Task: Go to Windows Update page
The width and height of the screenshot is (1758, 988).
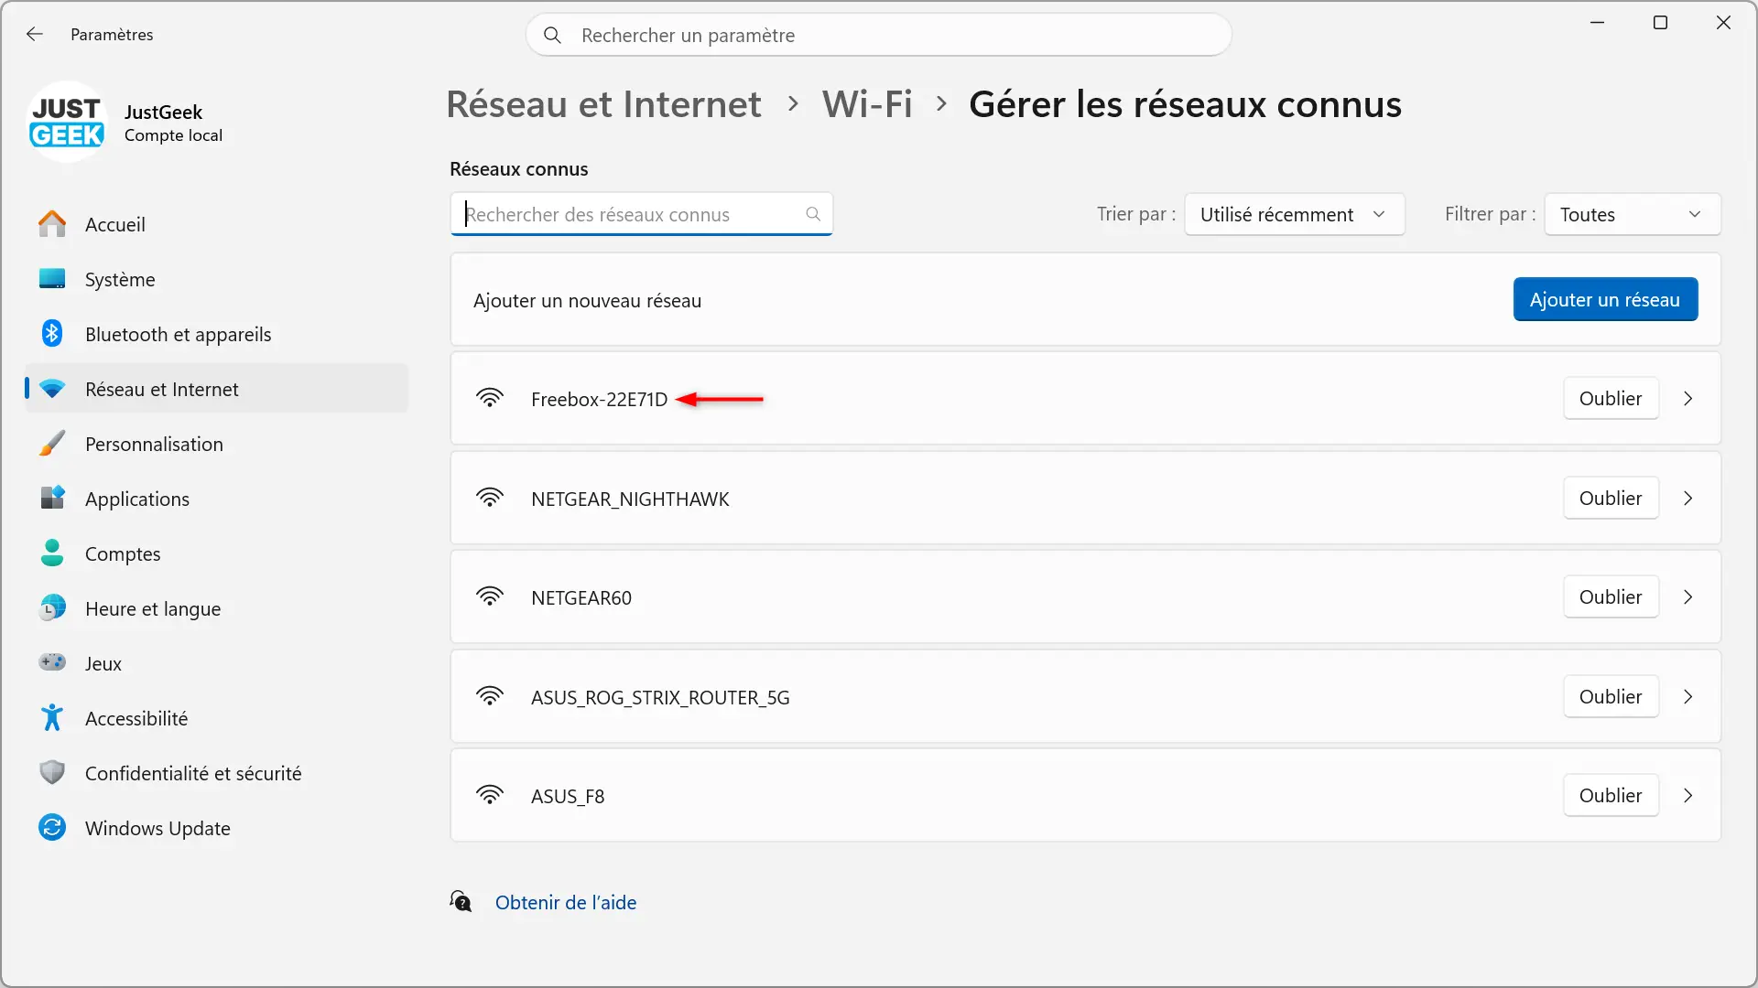Action: [x=217, y=828]
